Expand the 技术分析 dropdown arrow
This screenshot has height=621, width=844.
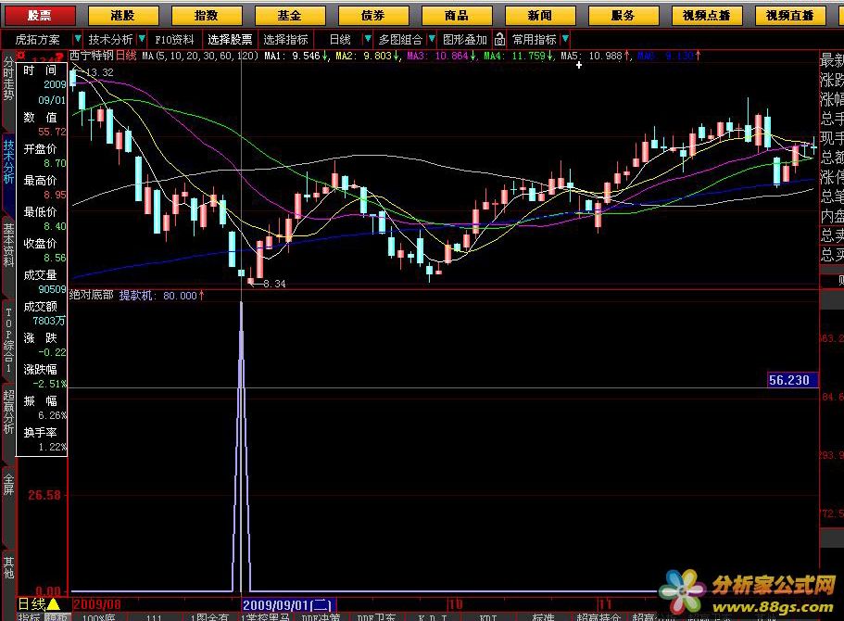coord(141,40)
